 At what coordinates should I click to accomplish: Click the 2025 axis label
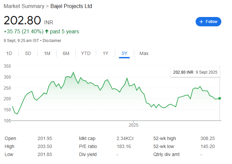tap(134, 125)
